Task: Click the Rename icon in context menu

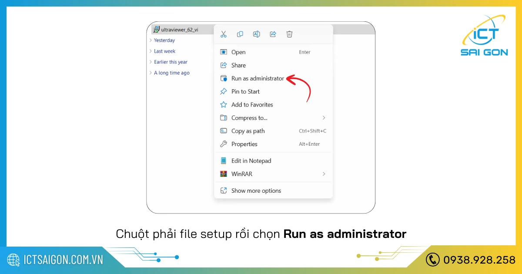Action: click(x=257, y=34)
